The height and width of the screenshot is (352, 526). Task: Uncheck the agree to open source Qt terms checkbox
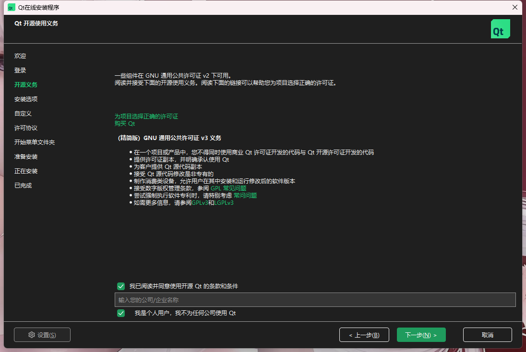tap(121, 286)
